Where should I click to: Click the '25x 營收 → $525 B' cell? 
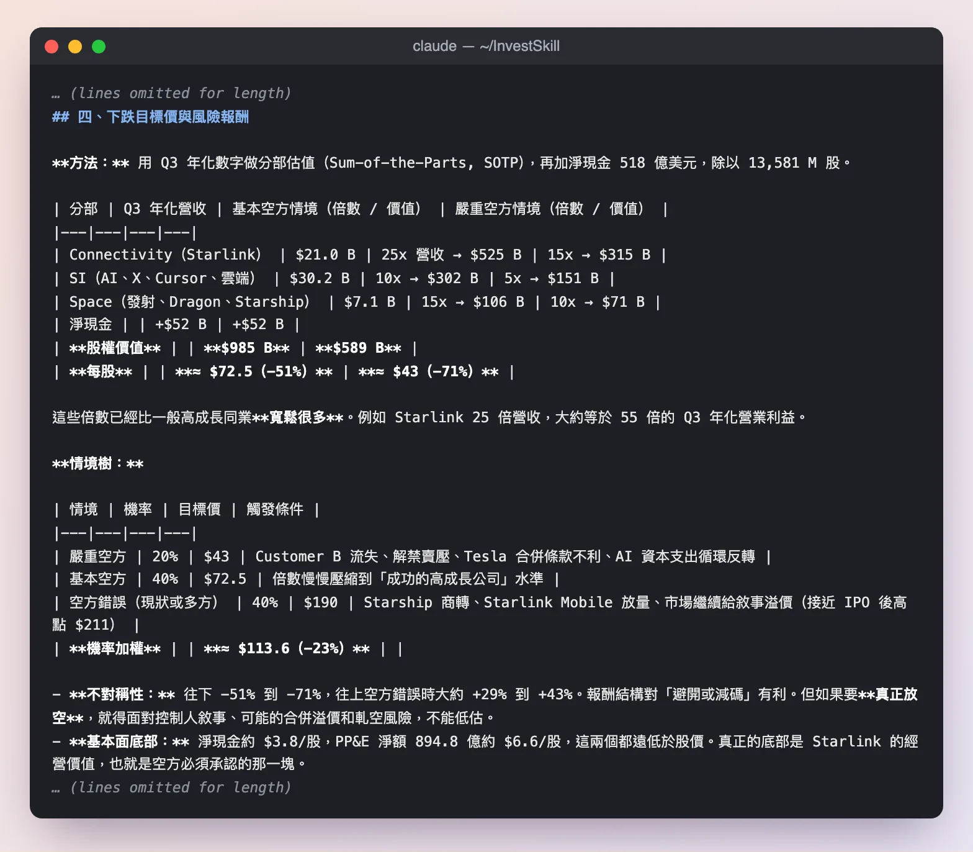click(x=451, y=255)
